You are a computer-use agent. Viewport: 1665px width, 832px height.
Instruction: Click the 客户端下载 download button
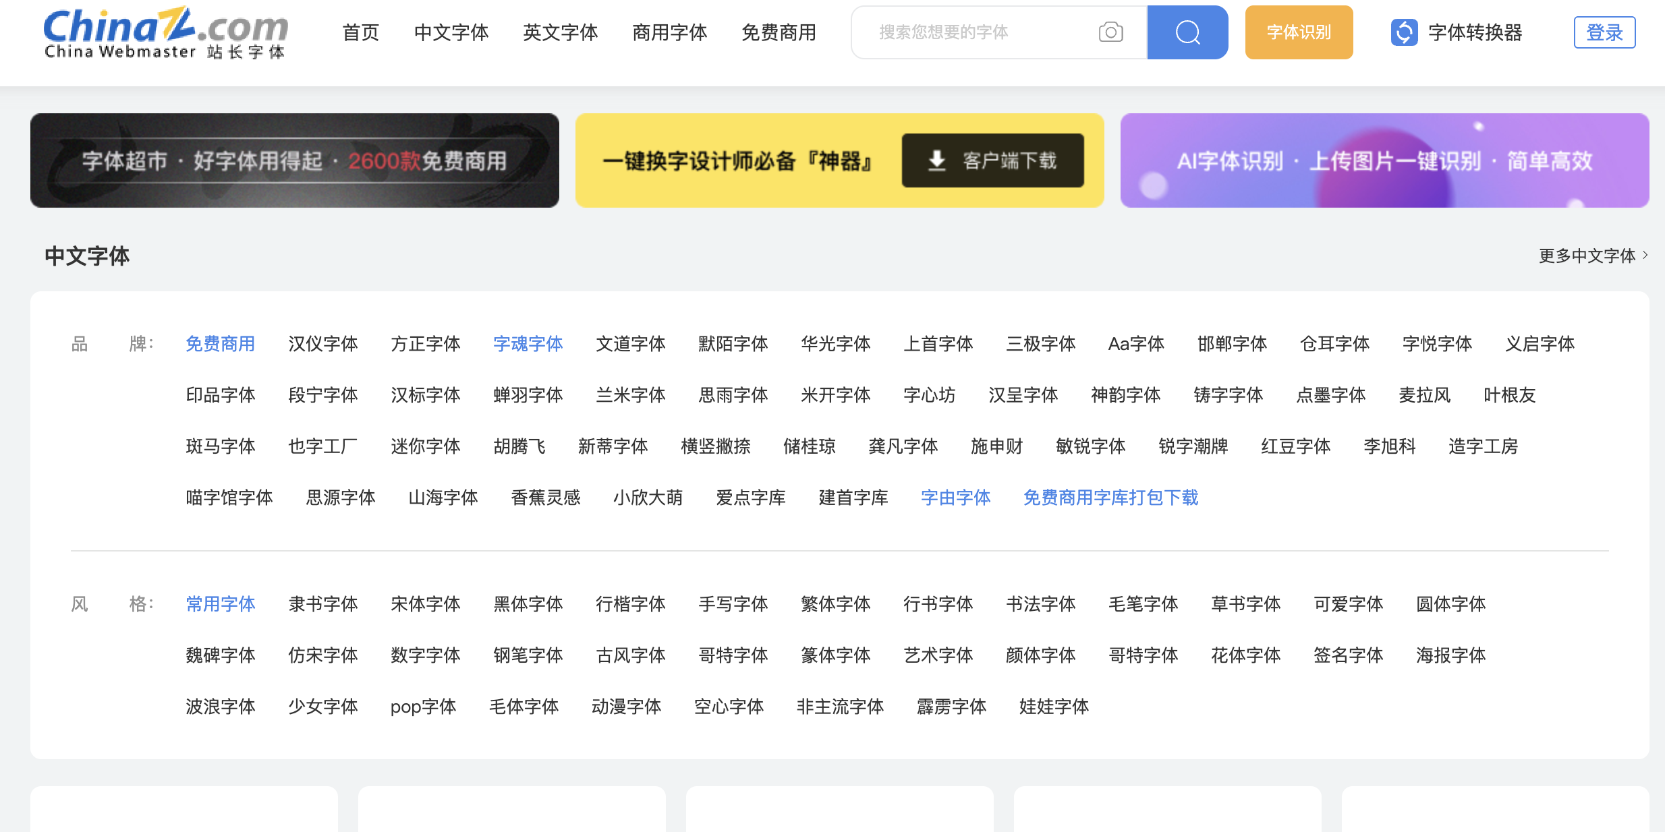(992, 160)
